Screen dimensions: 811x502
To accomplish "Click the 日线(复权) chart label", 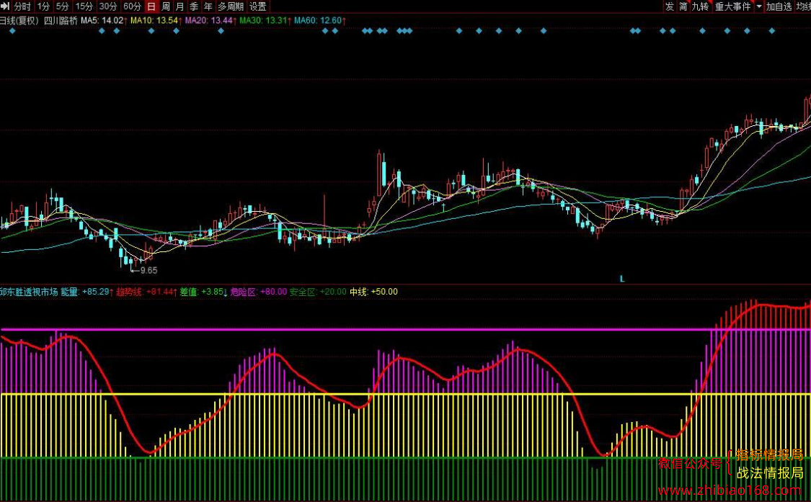I will coord(19,21).
